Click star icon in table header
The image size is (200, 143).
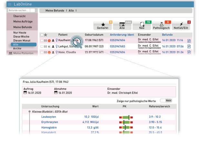45,35
